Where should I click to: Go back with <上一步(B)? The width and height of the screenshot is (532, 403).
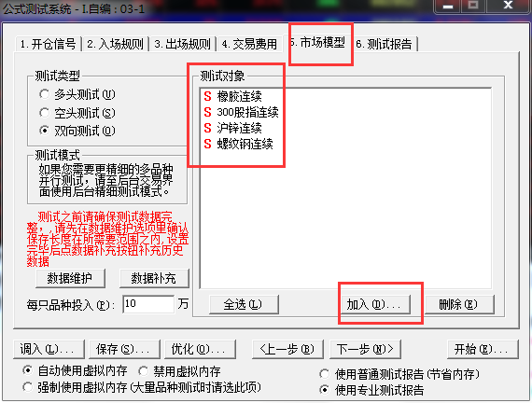[287, 349]
